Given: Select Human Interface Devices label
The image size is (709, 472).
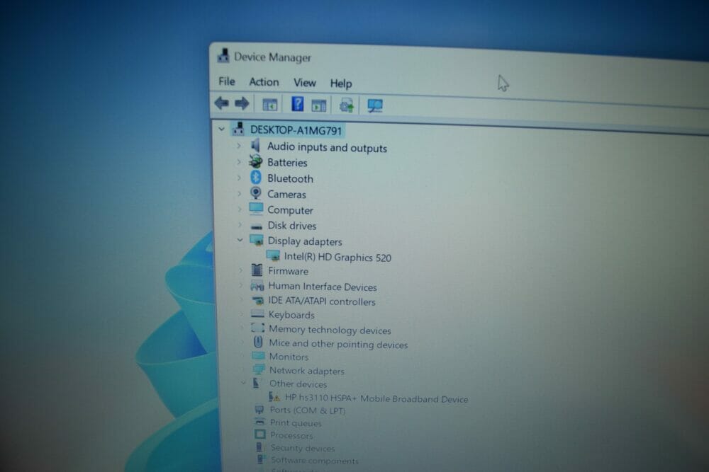Looking at the screenshot, I should (323, 287).
